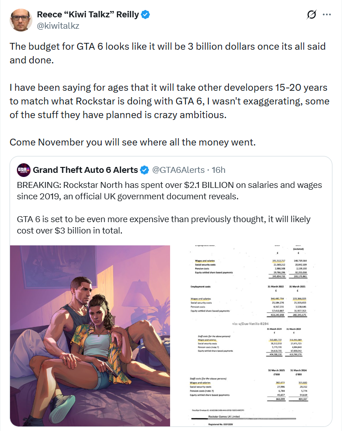Enlarge the GTA 6 couple artwork image

tap(90, 336)
